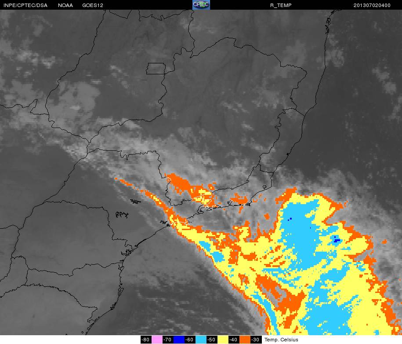This screenshot has height=344, width=402.
Task: Pick the dark blue -70 to -60 legend swatch
Action: tap(179, 340)
